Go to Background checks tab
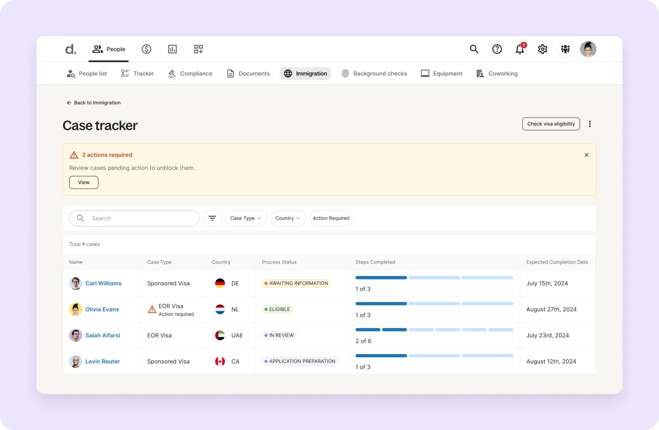 click(x=374, y=74)
